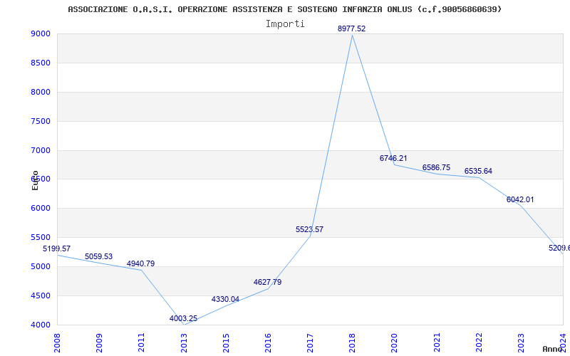Click the x-axis year 2016
570x356 pixels.
point(268,342)
